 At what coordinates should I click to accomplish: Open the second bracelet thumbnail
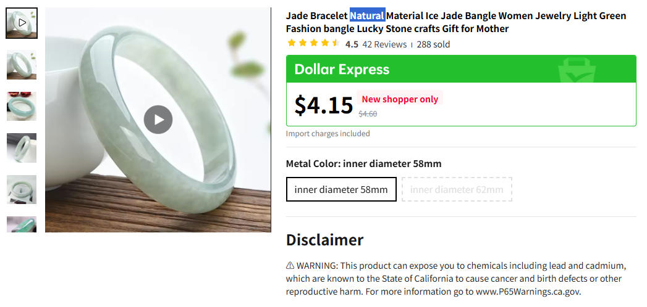point(22,65)
